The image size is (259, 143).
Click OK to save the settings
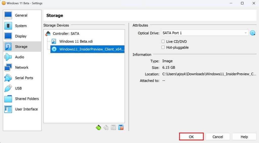191,137
